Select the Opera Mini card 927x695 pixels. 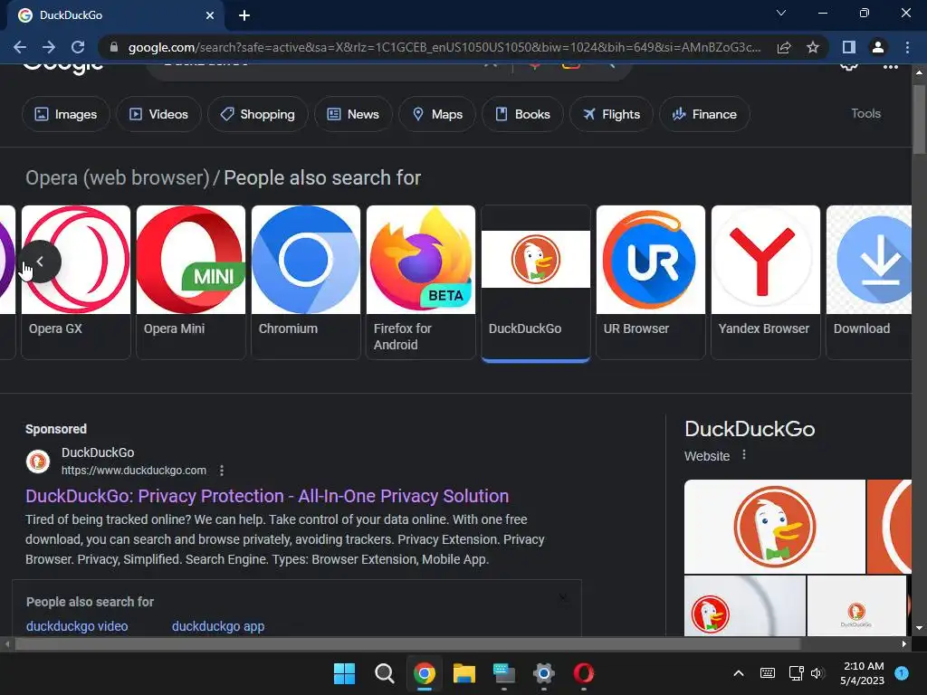pos(190,282)
